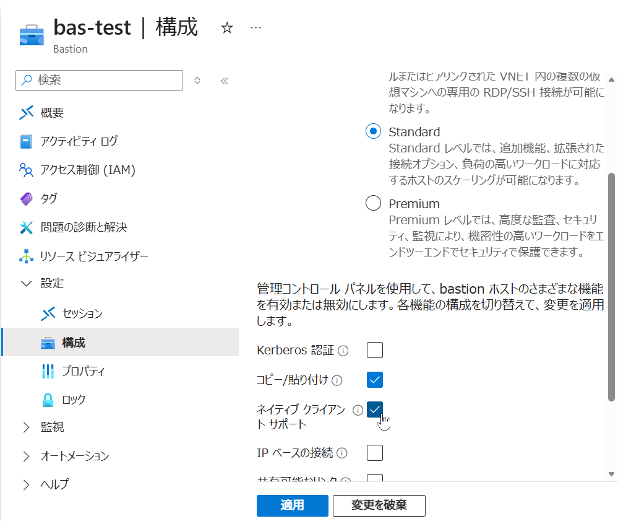Expand the オートメーション section
This screenshot has height=521, width=618.
click(26, 457)
